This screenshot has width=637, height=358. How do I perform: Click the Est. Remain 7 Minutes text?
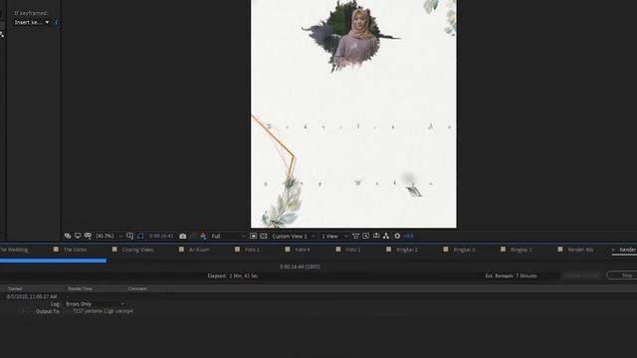511,276
